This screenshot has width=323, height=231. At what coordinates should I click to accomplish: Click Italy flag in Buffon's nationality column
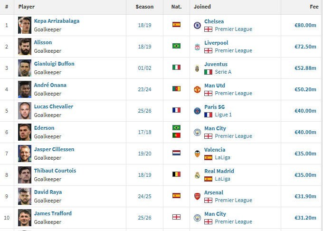point(176,67)
